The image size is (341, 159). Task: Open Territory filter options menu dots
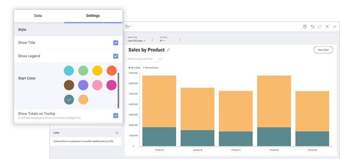pyautogui.click(x=180, y=40)
